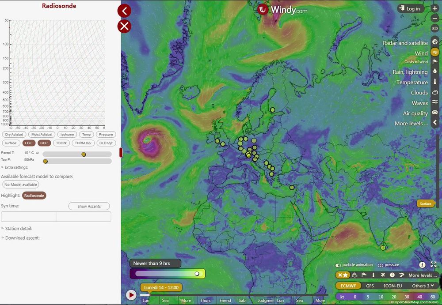Click Radiosonde highlight button
Screen dimensions: 442x305
click(x=34, y=196)
